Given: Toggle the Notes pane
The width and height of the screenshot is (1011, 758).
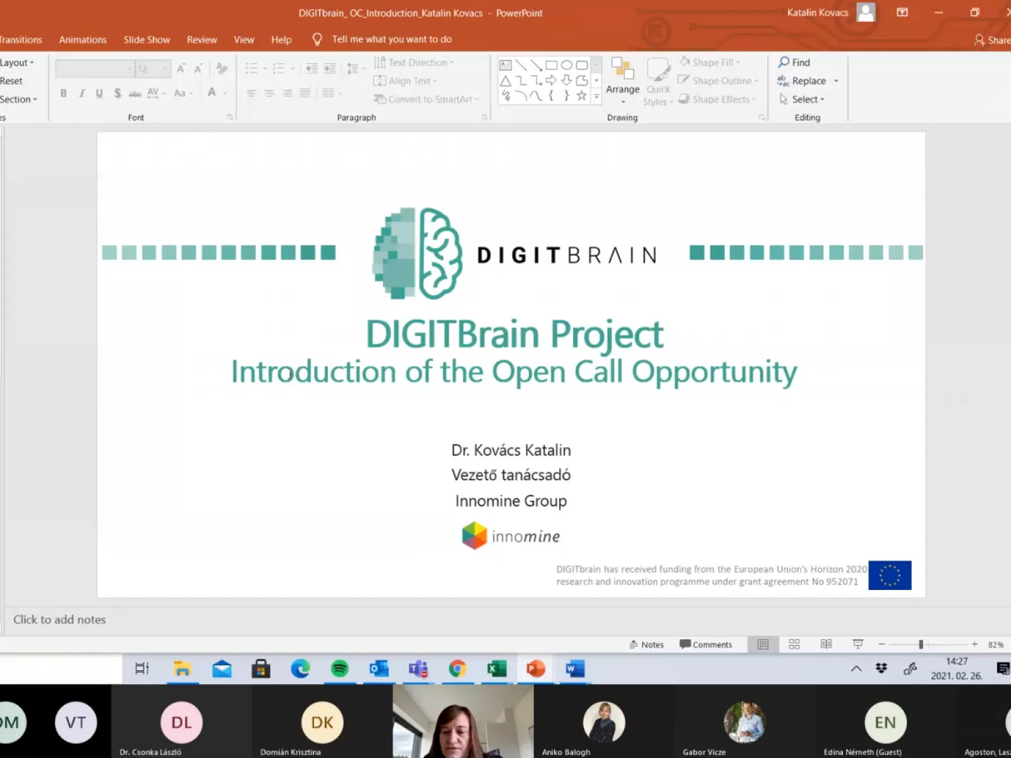Looking at the screenshot, I should pyautogui.click(x=646, y=644).
